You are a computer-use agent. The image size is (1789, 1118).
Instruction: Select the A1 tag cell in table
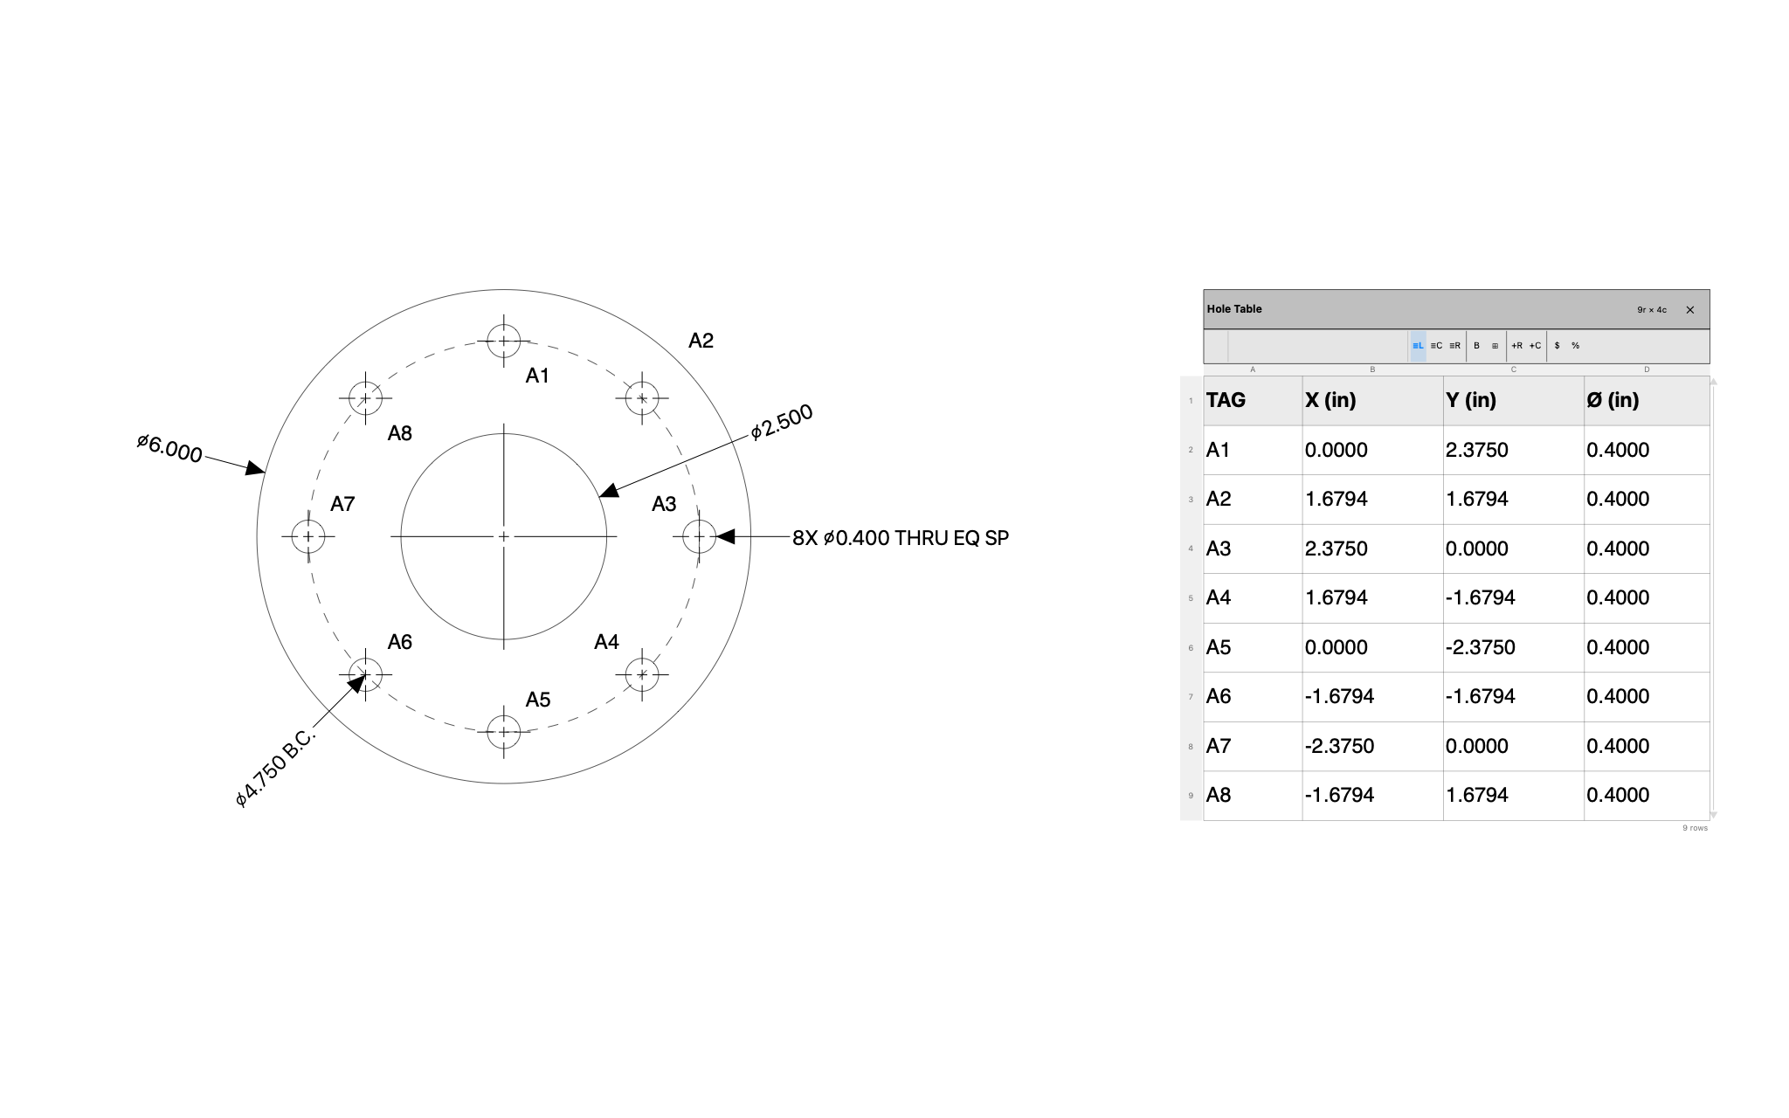click(1253, 451)
